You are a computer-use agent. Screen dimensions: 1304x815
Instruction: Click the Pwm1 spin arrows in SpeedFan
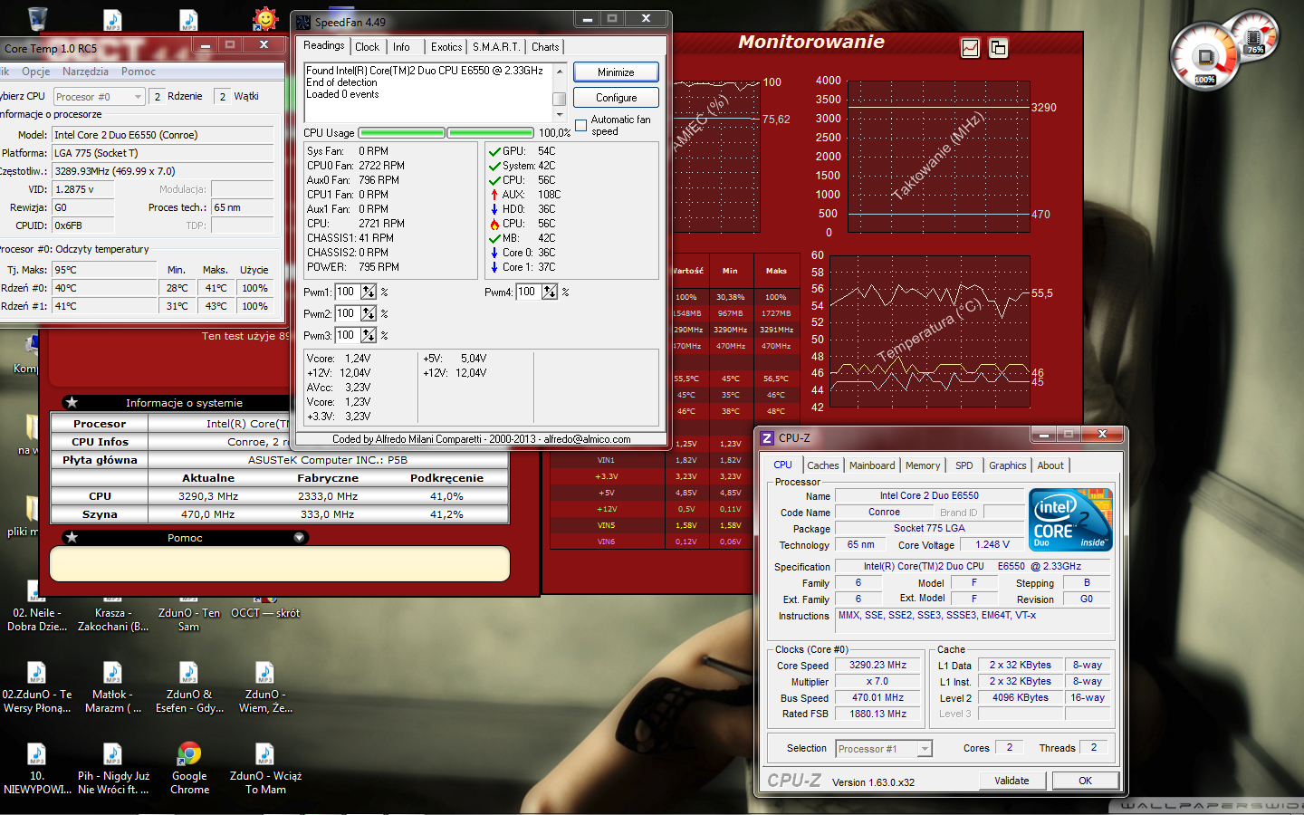click(369, 292)
